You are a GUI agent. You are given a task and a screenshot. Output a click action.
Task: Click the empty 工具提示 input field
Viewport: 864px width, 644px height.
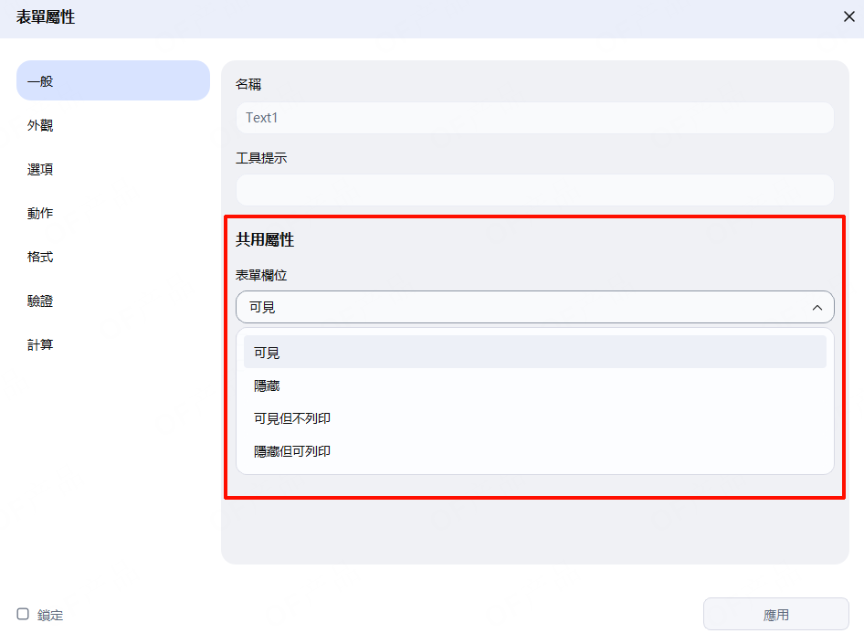[534, 190]
